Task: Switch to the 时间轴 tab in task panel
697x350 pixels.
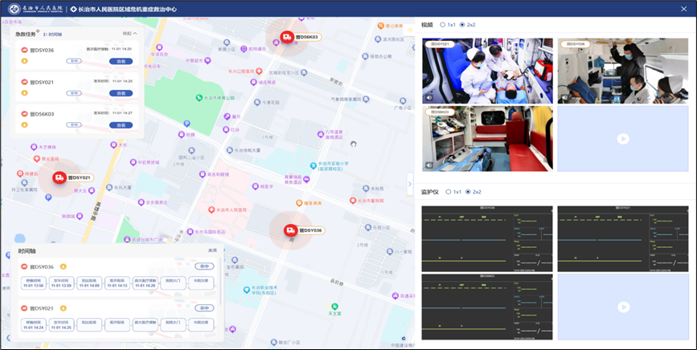Action: click(54, 35)
